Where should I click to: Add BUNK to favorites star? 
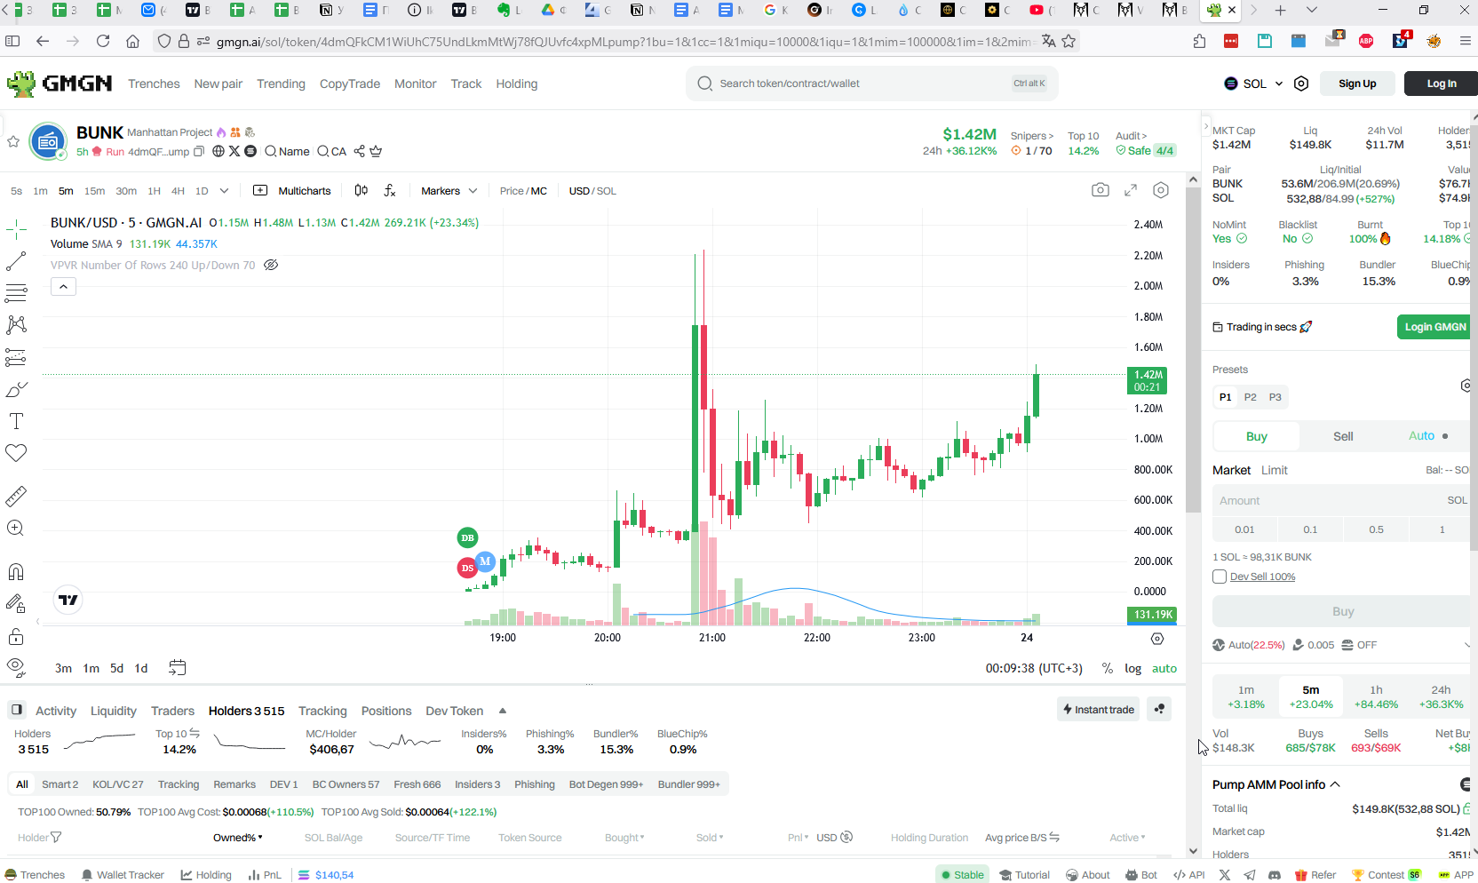click(13, 141)
